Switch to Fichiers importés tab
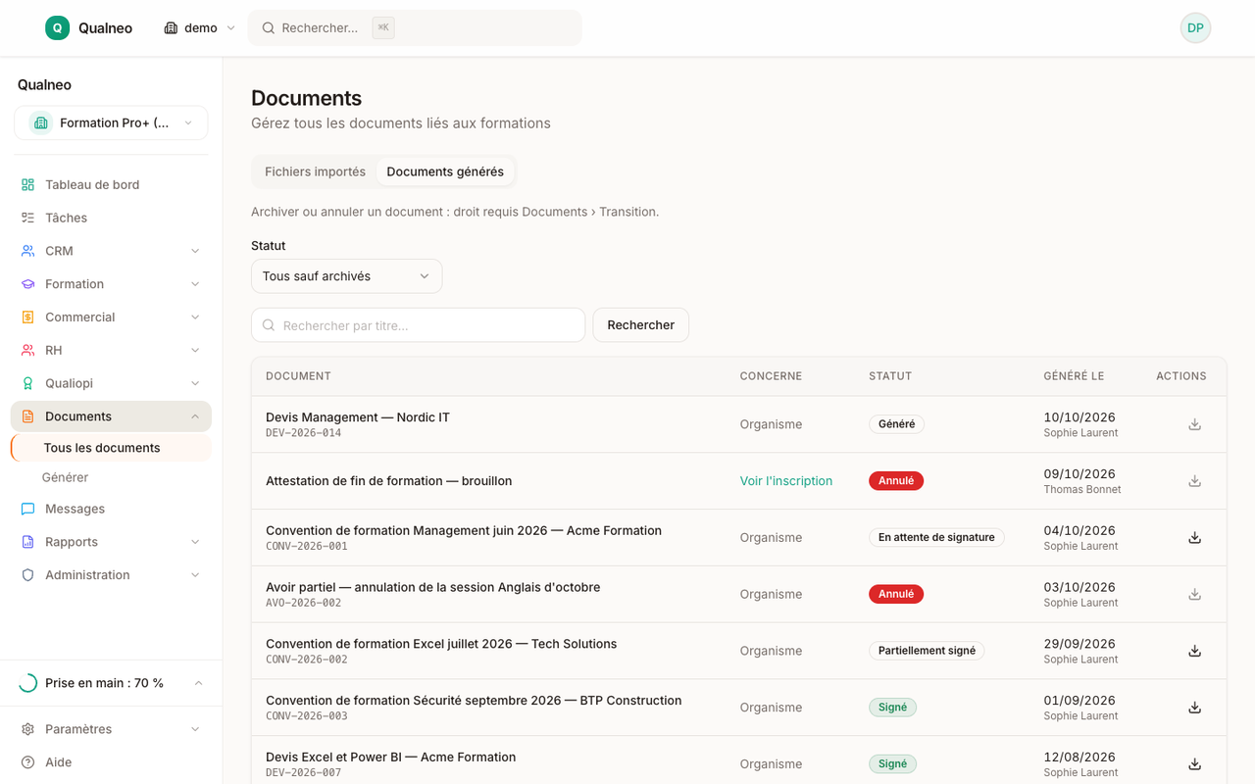 point(315,171)
